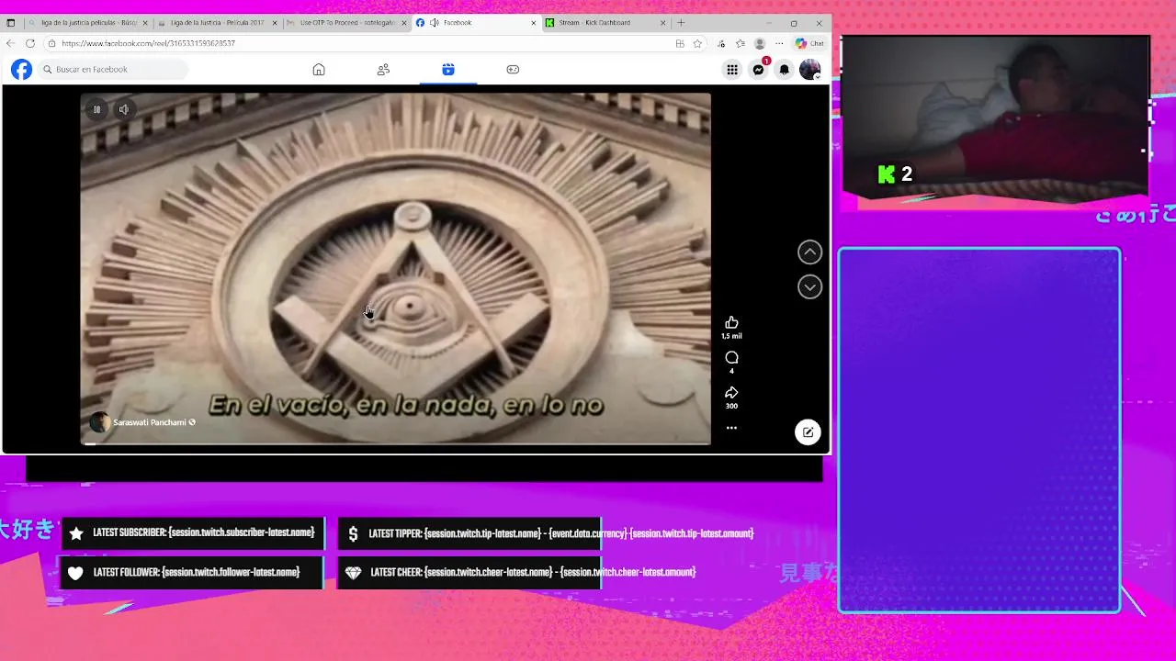The width and height of the screenshot is (1176, 661).
Task: Open Messenger with the notification badge
Action: (758, 70)
